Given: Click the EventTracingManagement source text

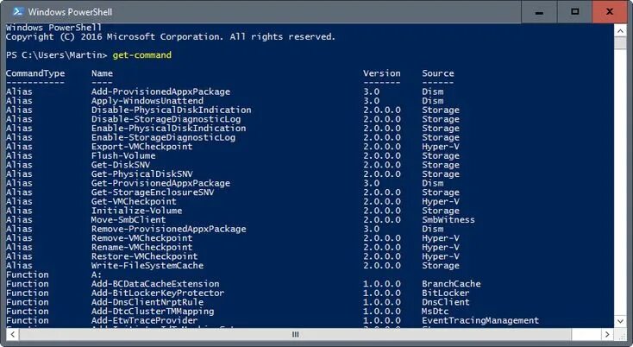Looking at the screenshot, I should (x=480, y=320).
